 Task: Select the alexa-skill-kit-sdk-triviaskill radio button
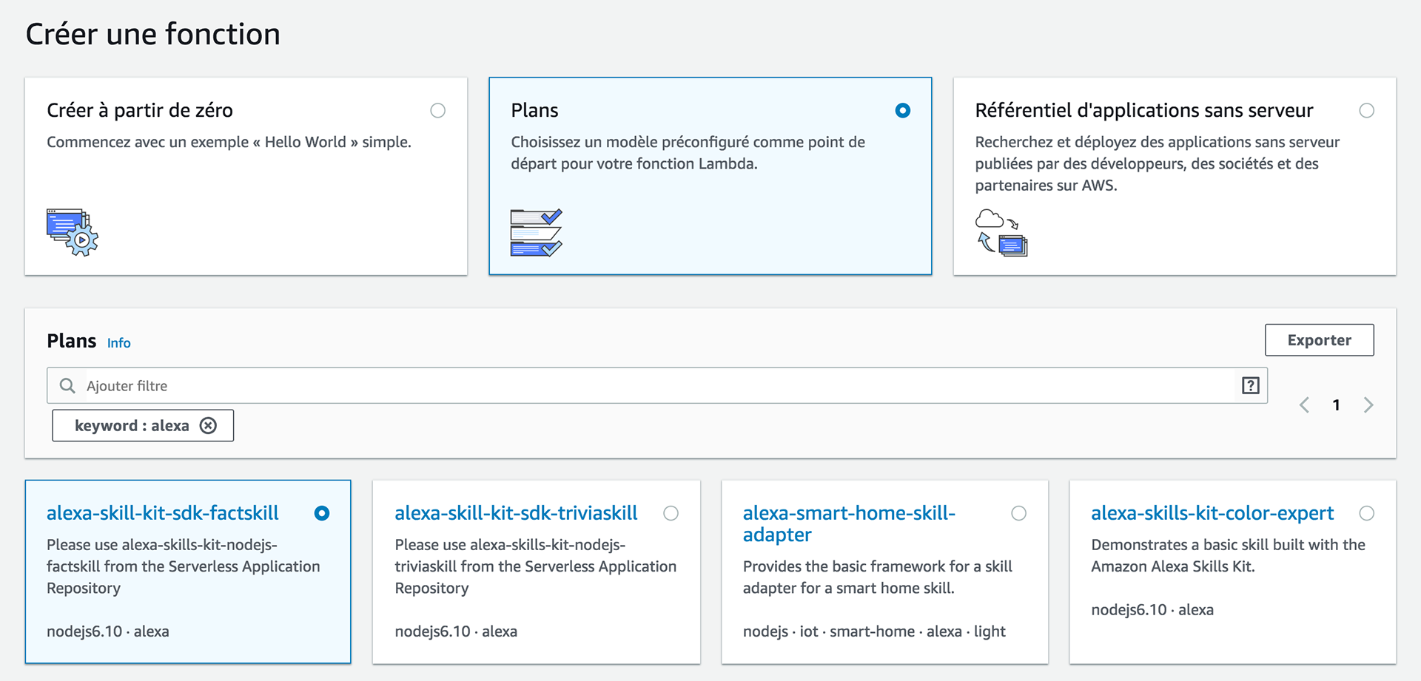[x=671, y=513]
